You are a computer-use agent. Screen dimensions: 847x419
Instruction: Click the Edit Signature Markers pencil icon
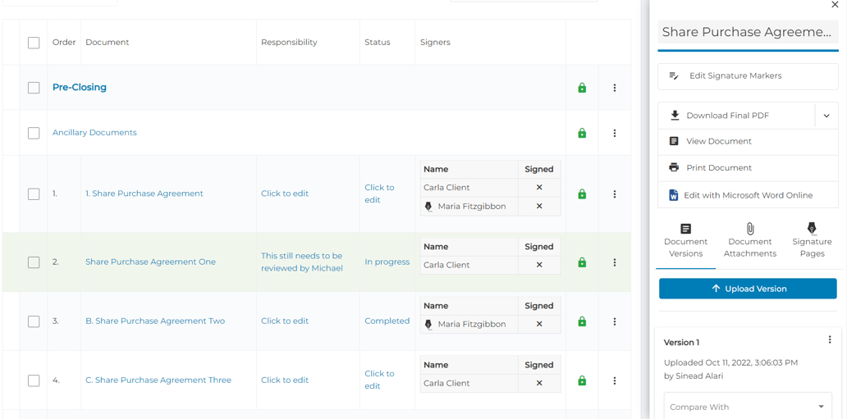coord(674,76)
